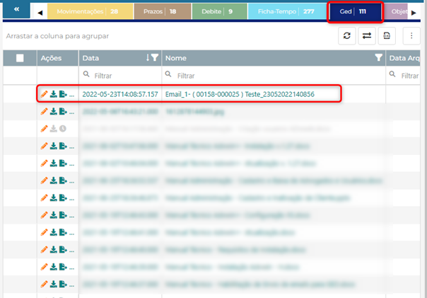Image resolution: width=427 pixels, height=298 pixels.
Task: Open the Debite tab
Action: (219, 11)
